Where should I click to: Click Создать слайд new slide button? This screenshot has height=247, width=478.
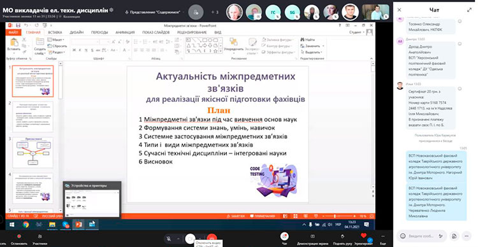[40, 46]
